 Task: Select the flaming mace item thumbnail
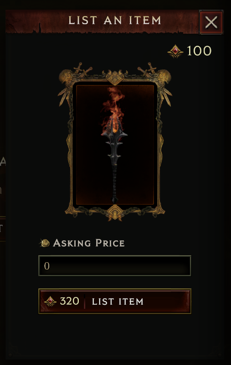point(115,144)
